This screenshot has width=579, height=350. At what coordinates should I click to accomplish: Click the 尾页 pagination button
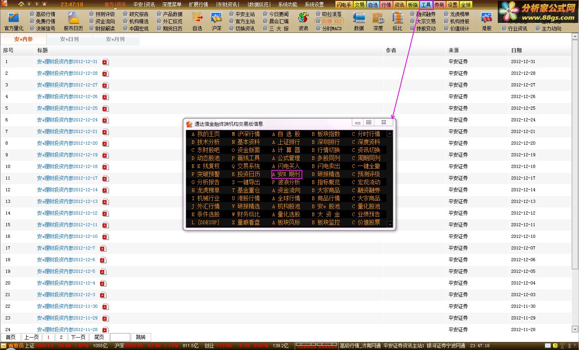click(x=99, y=337)
